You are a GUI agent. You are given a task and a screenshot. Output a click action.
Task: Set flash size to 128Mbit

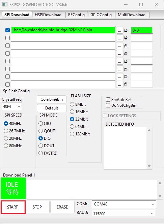[x=80, y=134]
